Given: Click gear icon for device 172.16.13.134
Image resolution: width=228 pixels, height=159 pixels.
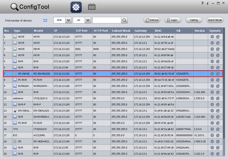Looking at the screenshot, I should [x=212, y=80].
